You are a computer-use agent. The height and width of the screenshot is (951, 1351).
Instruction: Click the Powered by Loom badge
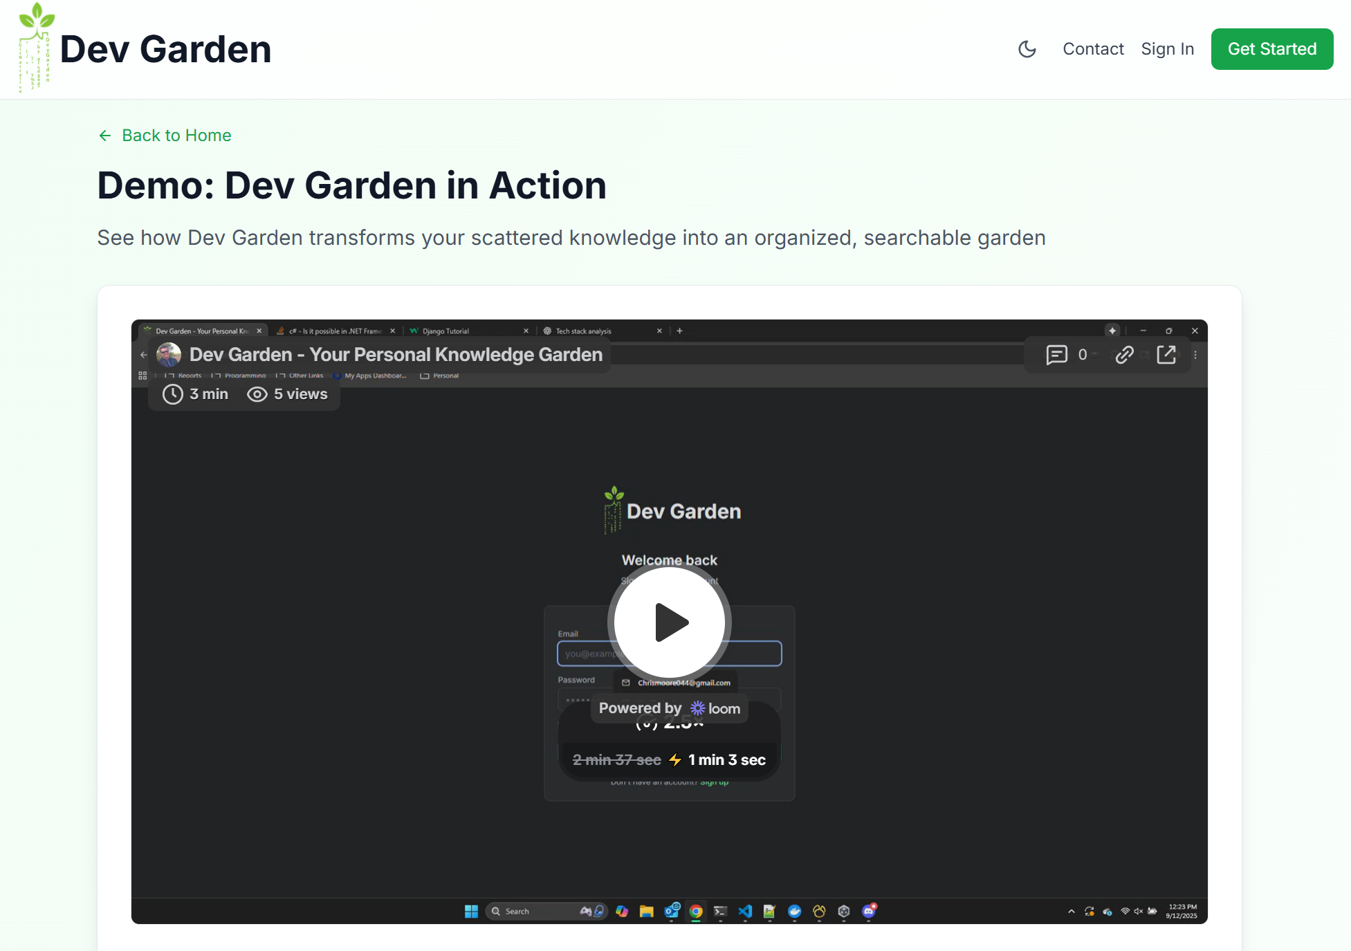[x=669, y=708]
